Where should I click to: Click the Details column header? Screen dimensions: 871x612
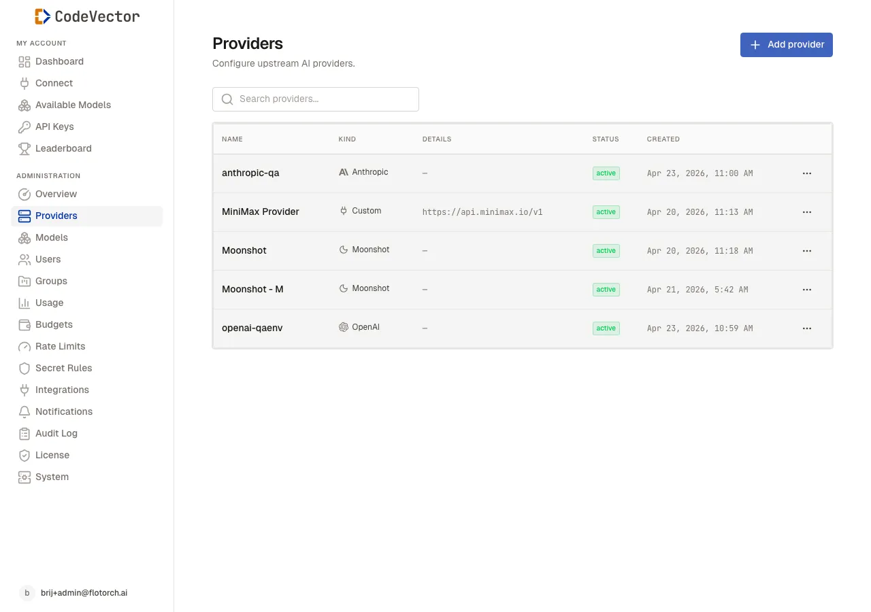click(437, 139)
